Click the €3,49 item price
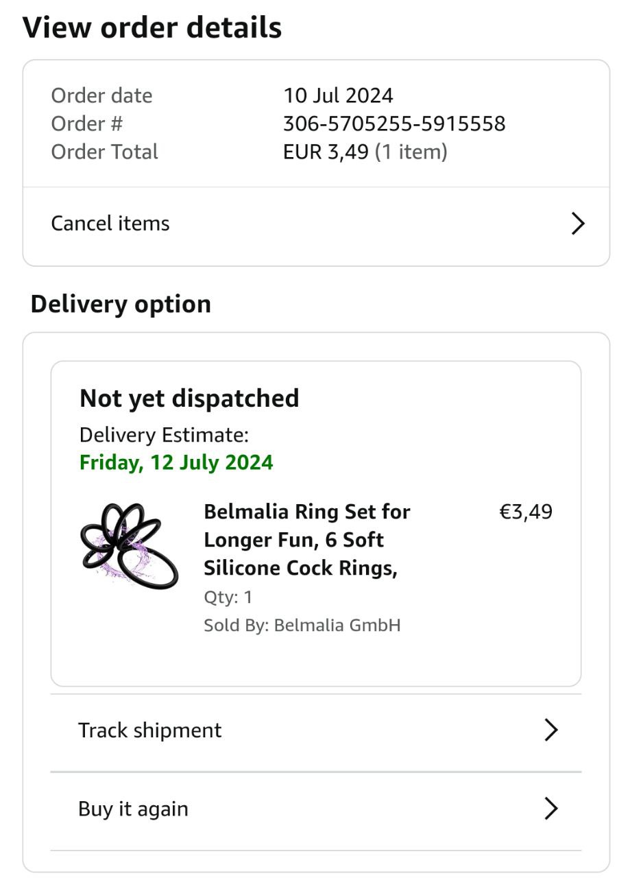 (525, 512)
